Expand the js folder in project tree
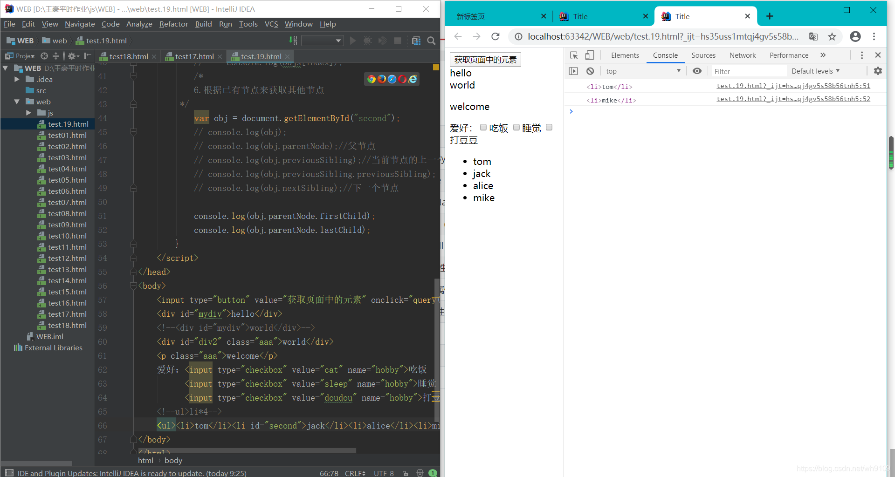Screen dimensions: 895x477 tap(29, 113)
